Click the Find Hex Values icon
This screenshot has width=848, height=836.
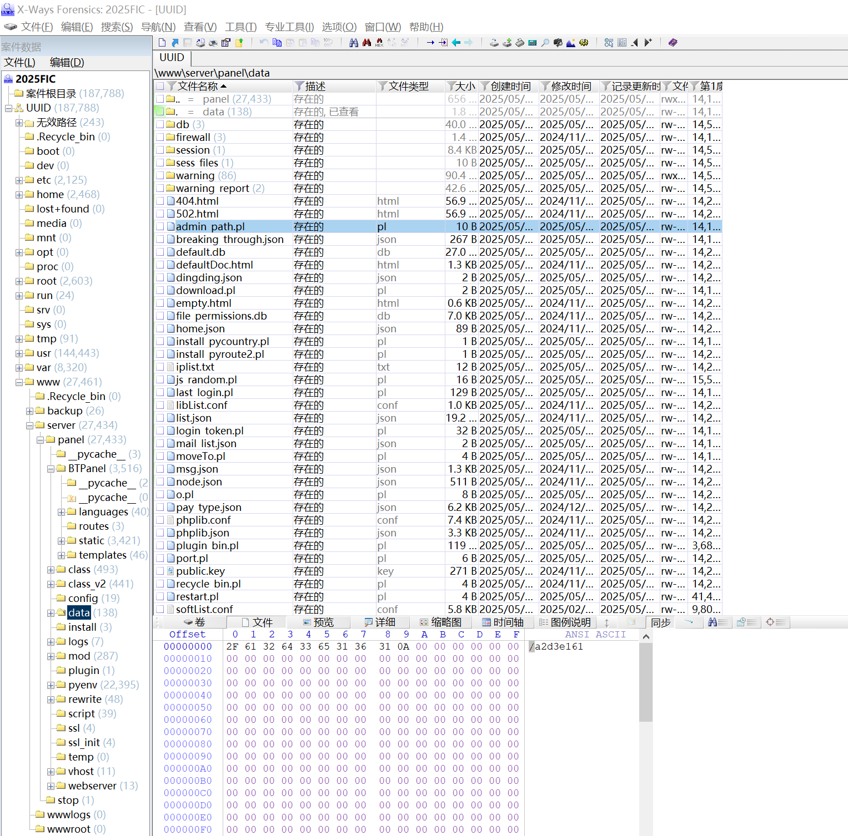(x=379, y=43)
